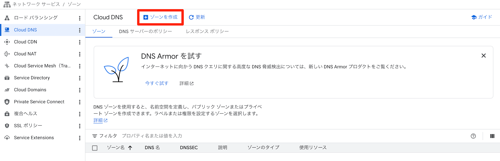Open more options for Cloud Service Mesh
This screenshot has height=161, width=500.
[80, 66]
